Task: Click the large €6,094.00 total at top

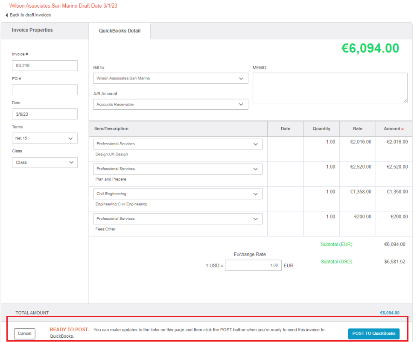Action: point(370,48)
